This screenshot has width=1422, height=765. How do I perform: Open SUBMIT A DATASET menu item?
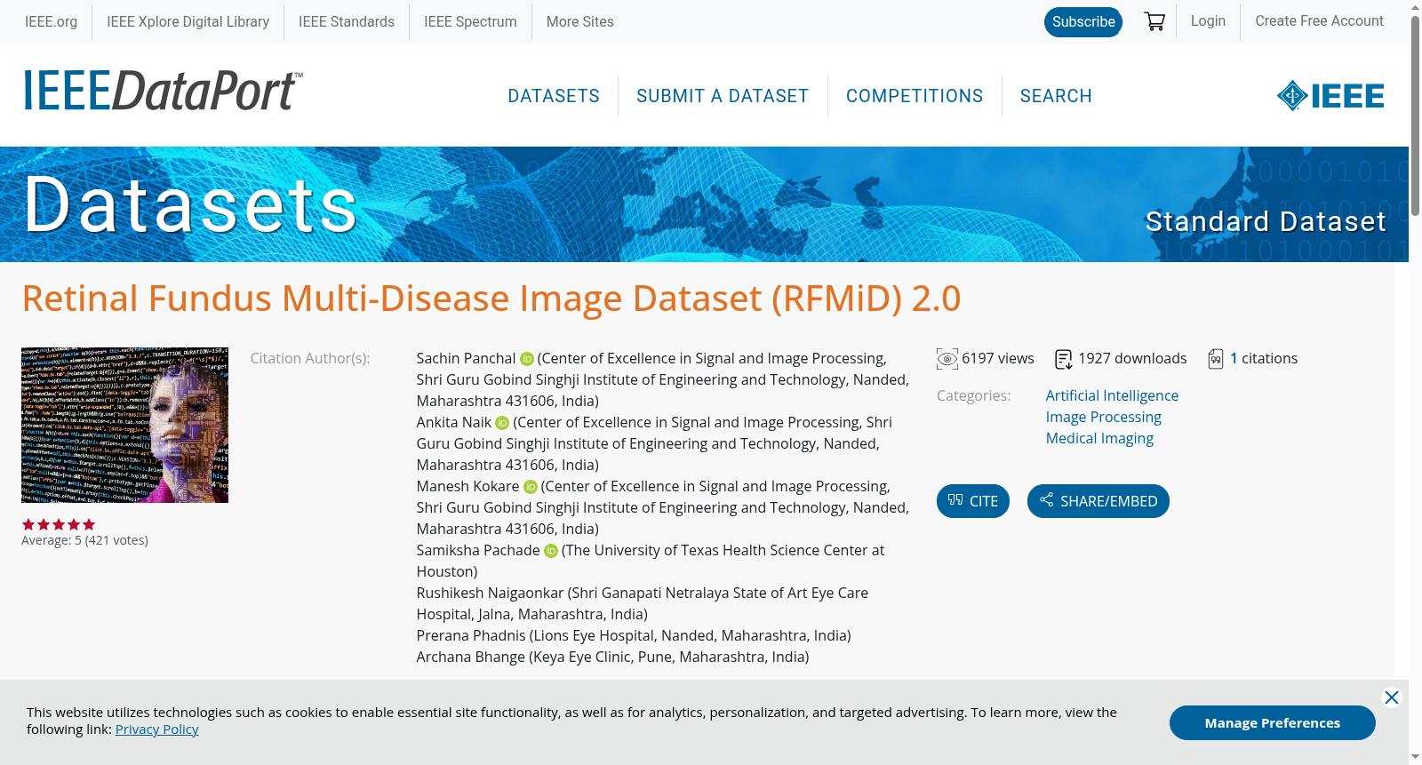[723, 96]
